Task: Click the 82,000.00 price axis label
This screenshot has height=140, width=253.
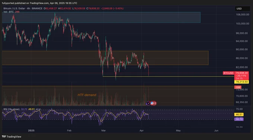Action: click(x=242, y=67)
